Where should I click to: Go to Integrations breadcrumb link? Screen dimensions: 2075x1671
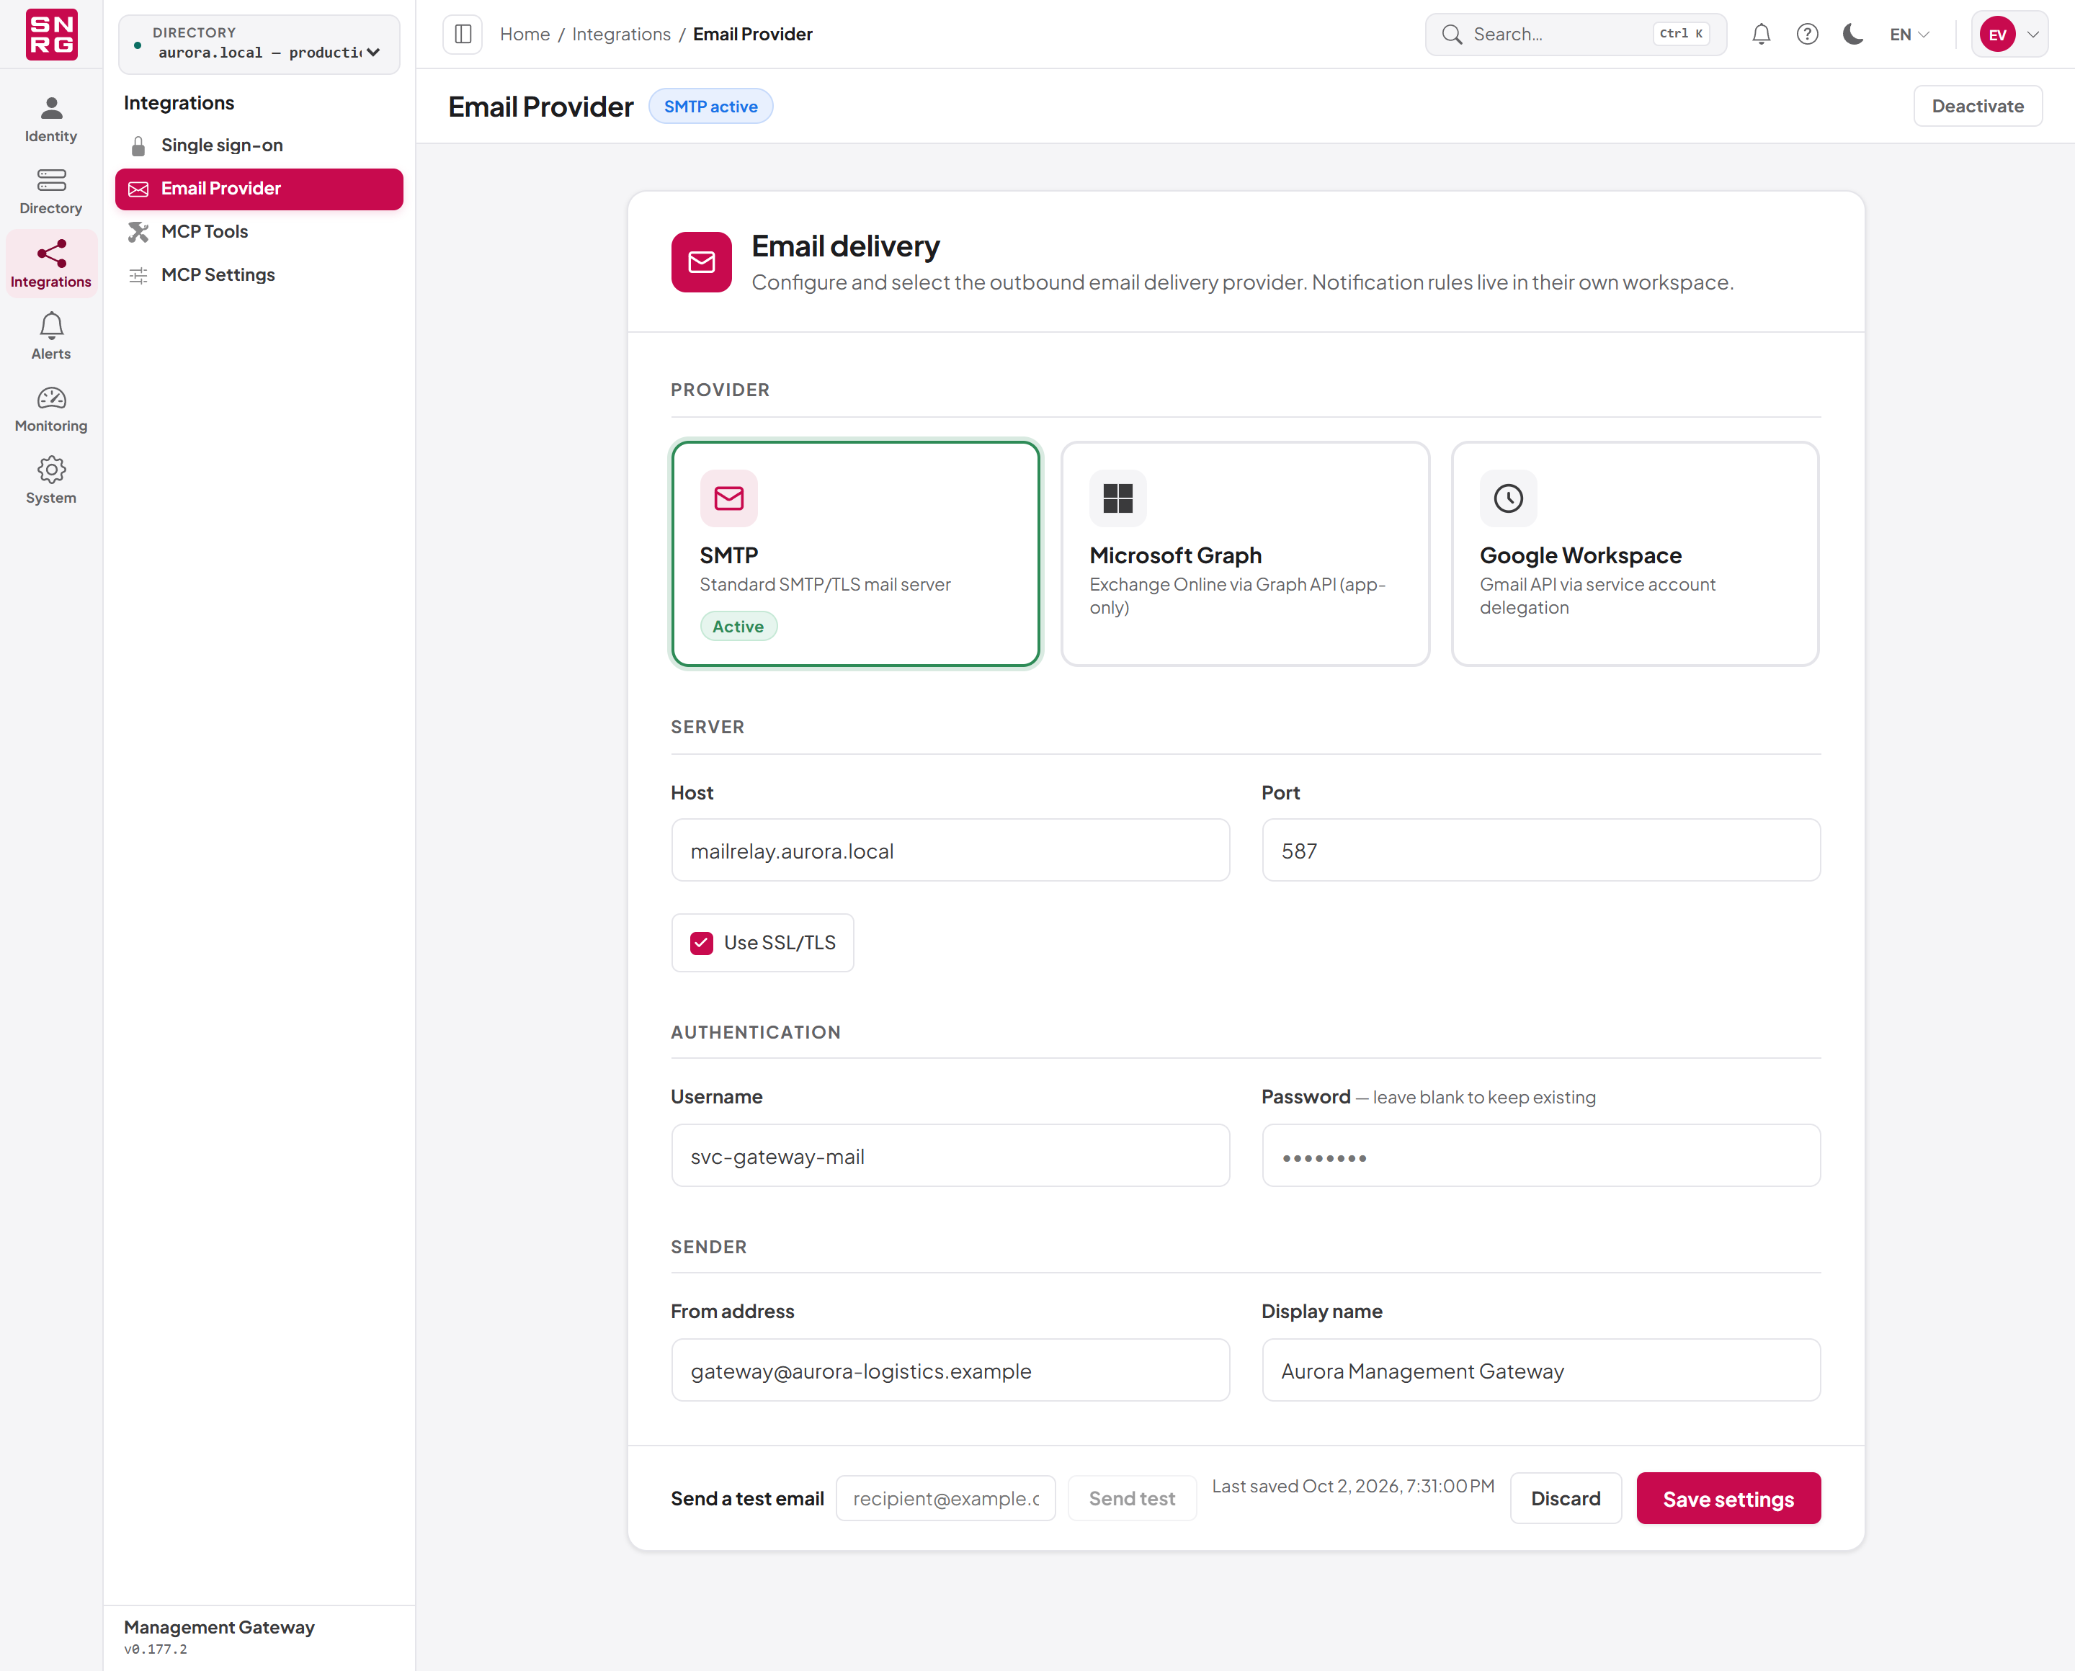pyautogui.click(x=621, y=35)
